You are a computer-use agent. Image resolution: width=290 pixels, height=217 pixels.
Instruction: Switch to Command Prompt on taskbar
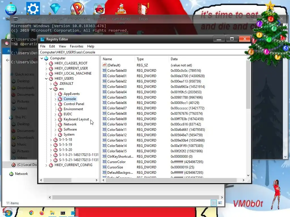tap(63, 213)
